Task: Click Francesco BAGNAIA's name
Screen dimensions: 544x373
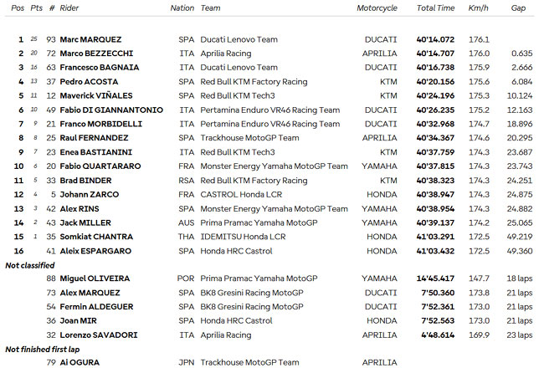Action: 100,67
